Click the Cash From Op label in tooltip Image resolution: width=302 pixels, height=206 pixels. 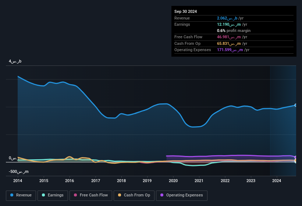(187, 43)
